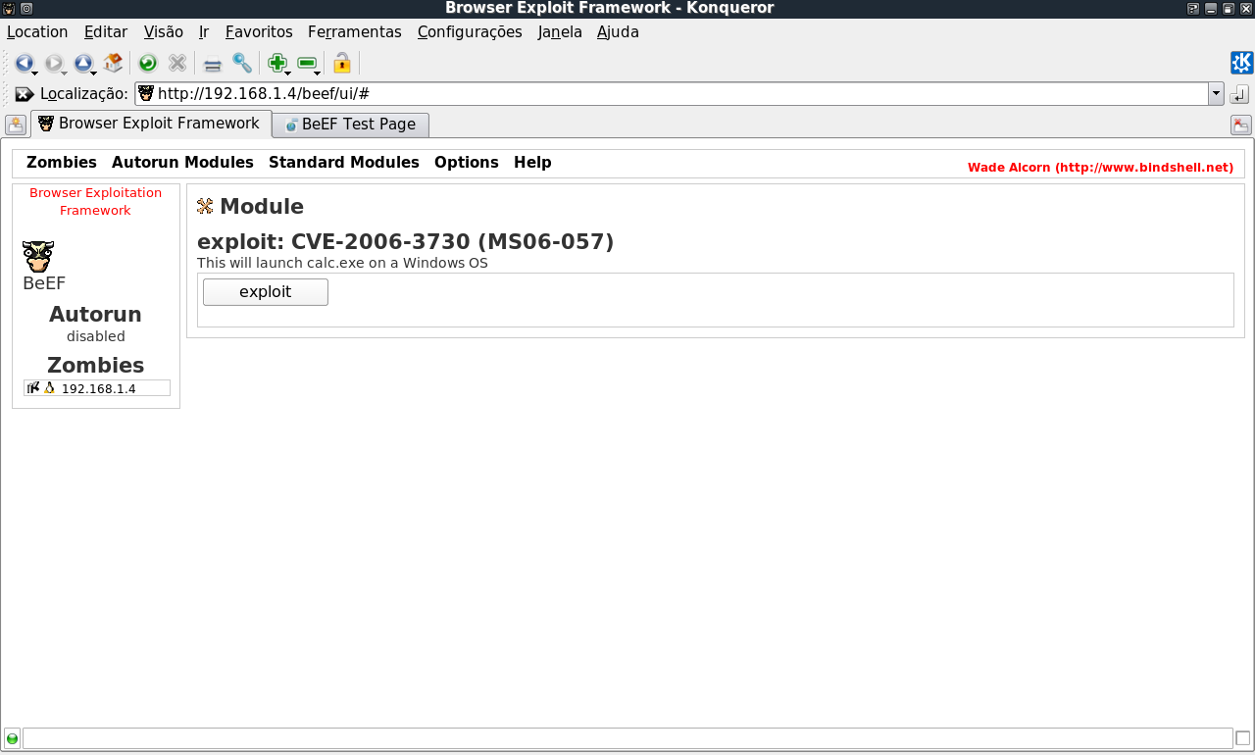Reload the page with the green refresh icon
This screenshot has height=755, width=1255.
pyautogui.click(x=148, y=64)
